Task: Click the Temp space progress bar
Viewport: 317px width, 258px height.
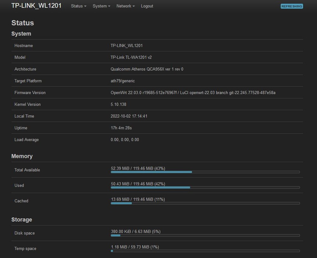Action: tap(205, 251)
